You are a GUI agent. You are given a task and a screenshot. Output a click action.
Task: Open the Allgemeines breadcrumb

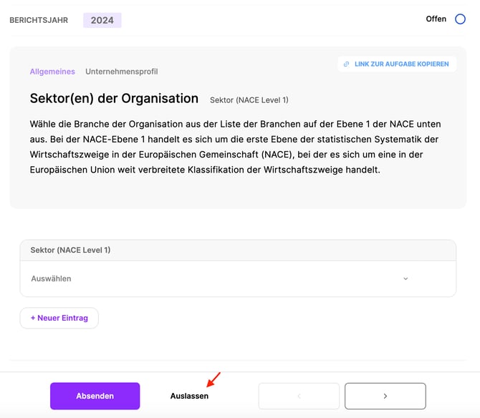52,72
